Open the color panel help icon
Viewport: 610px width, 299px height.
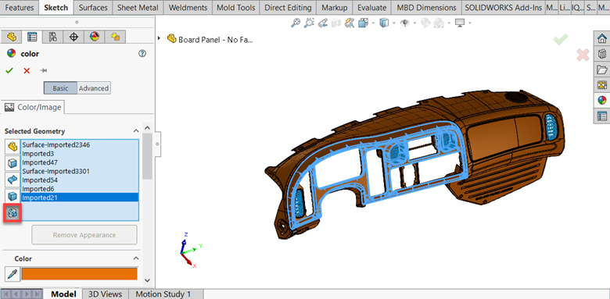[x=142, y=54]
